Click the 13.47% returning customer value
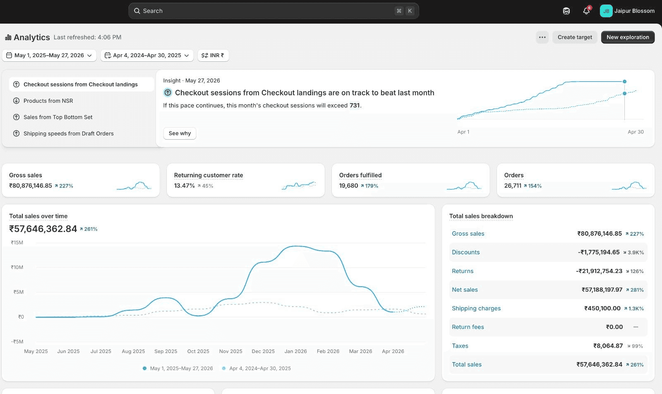662x394 pixels. [x=185, y=186]
